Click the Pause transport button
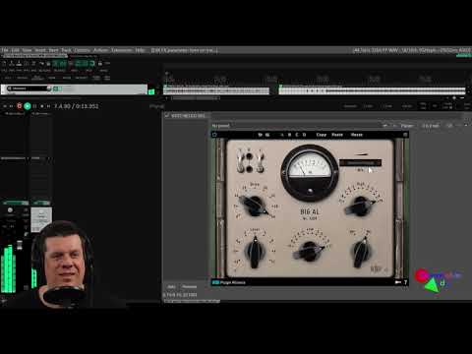This screenshot has height=354, width=472. pos(34,106)
